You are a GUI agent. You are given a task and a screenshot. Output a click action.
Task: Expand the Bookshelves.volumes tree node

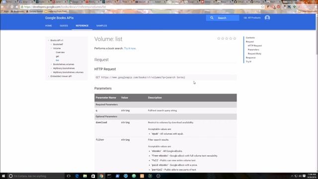(x=51, y=64)
